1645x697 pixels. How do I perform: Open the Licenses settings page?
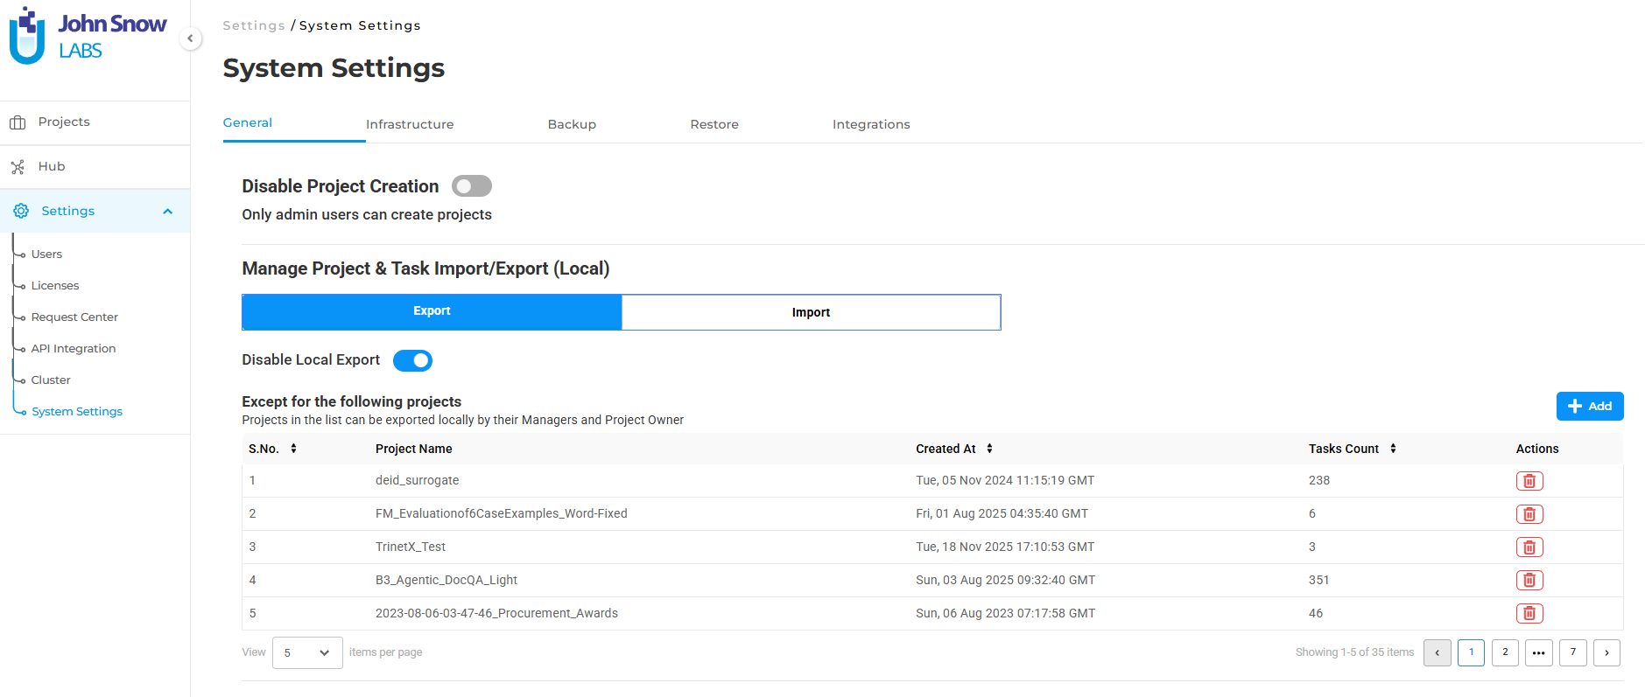tap(55, 286)
